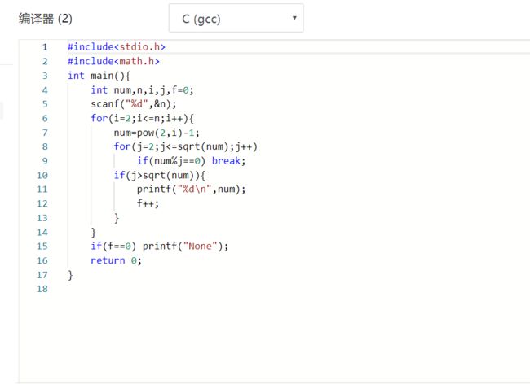Click the f++; line
The height and width of the screenshot is (384, 530).
pyautogui.click(x=148, y=203)
